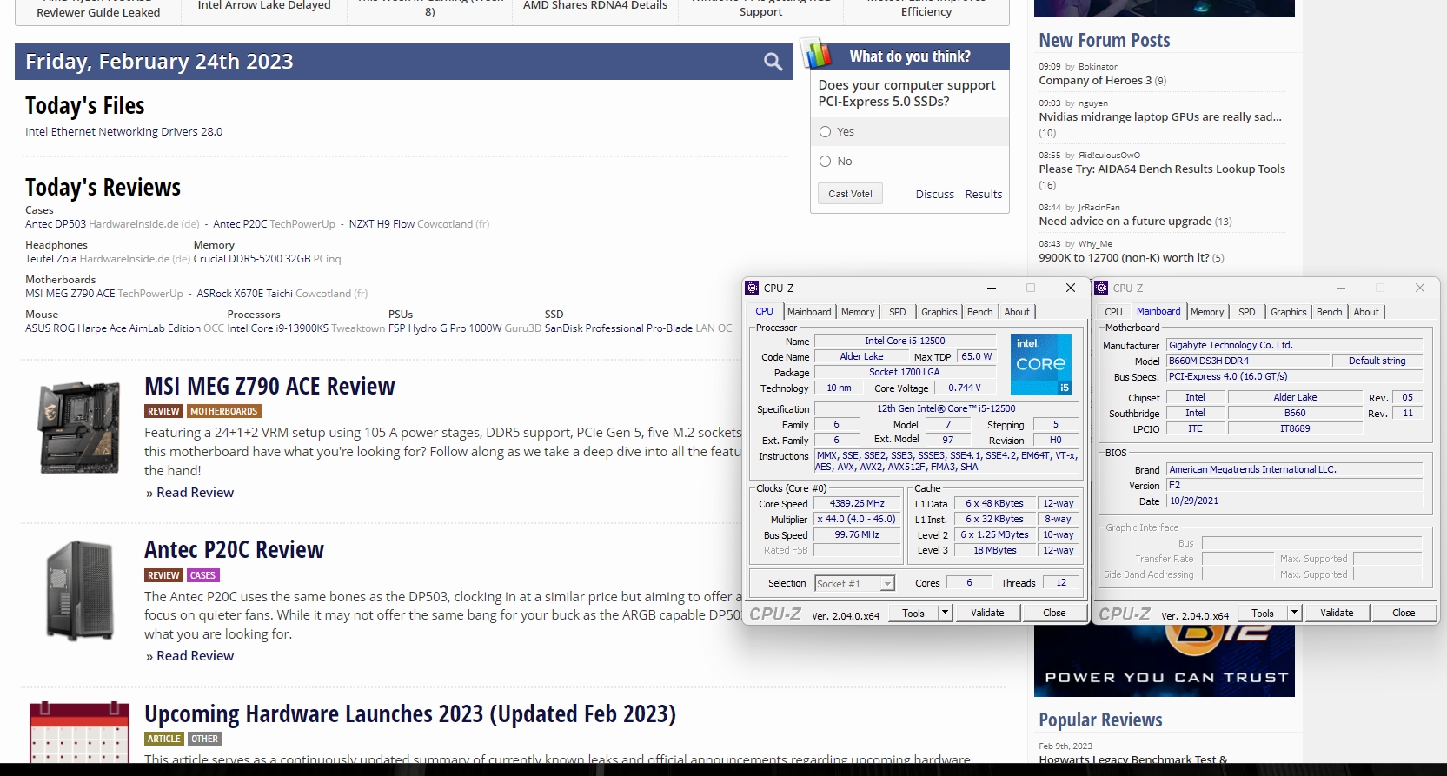
Task: Click the search magnifier icon in date bar
Action: point(773,62)
